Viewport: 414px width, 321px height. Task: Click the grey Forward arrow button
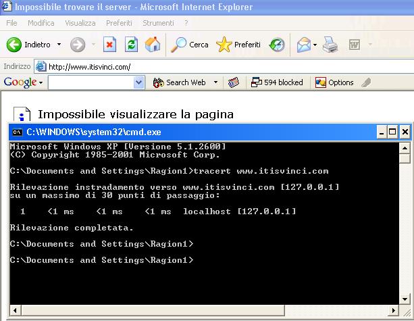point(78,45)
